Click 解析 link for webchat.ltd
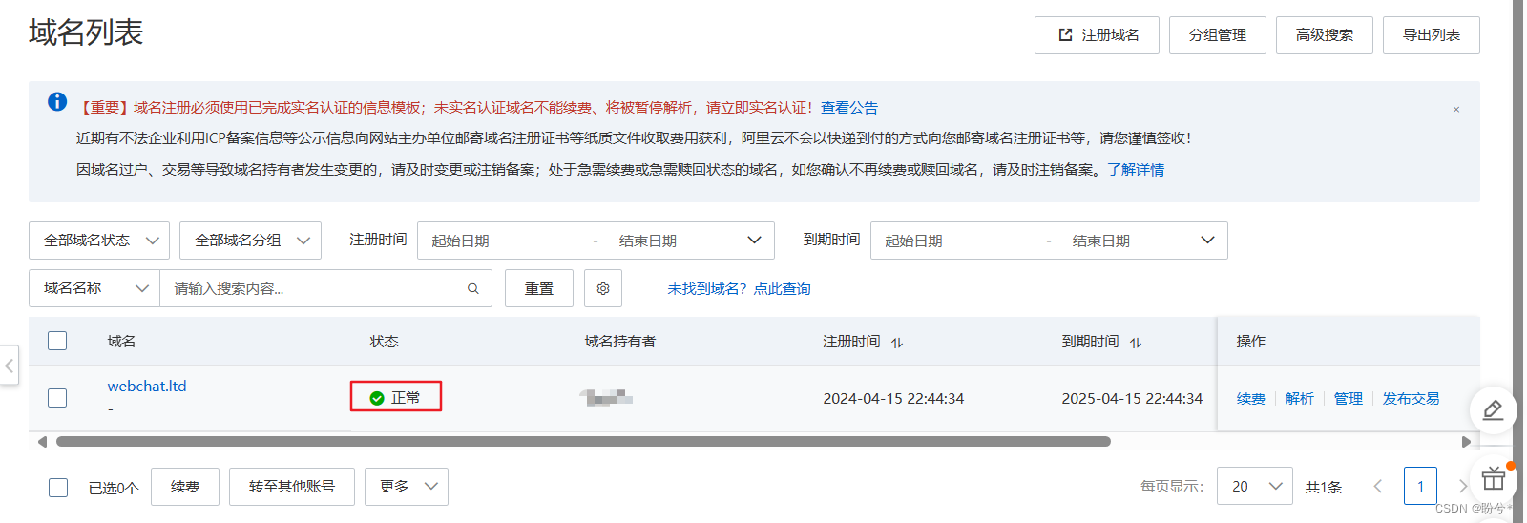Viewport: 1527px width, 523px height. coord(1300,399)
